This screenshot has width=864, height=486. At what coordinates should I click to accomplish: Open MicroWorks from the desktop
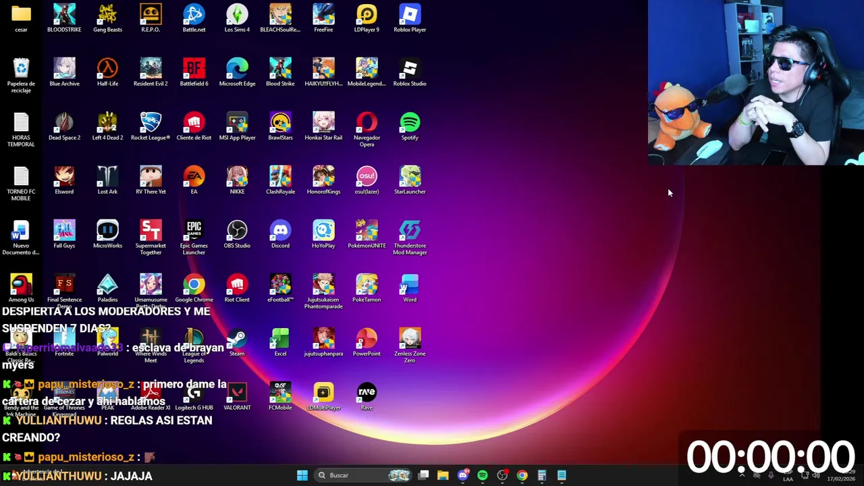pos(107,234)
